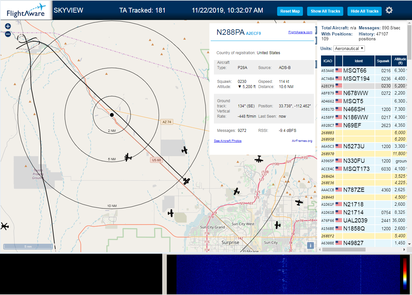Click the Reset Map button
The image size is (412, 295).
(x=290, y=11)
